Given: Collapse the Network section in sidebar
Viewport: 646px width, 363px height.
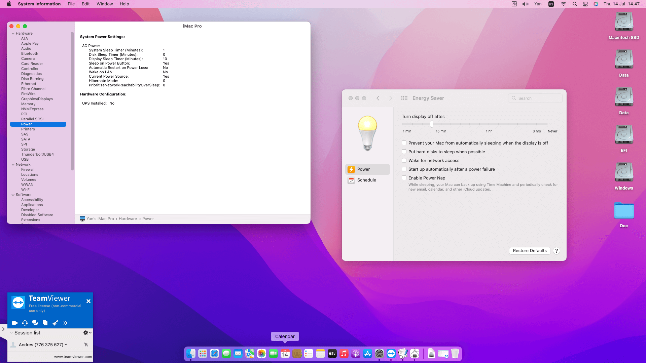Looking at the screenshot, I should (x=13, y=164).
